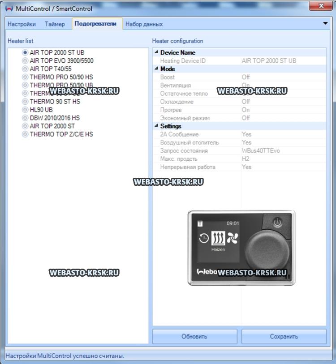The width and height of the screenshot is (336, 364).
Task: Select the AIR TOP 2000 ST UB radio button
Action: point(25,52)
